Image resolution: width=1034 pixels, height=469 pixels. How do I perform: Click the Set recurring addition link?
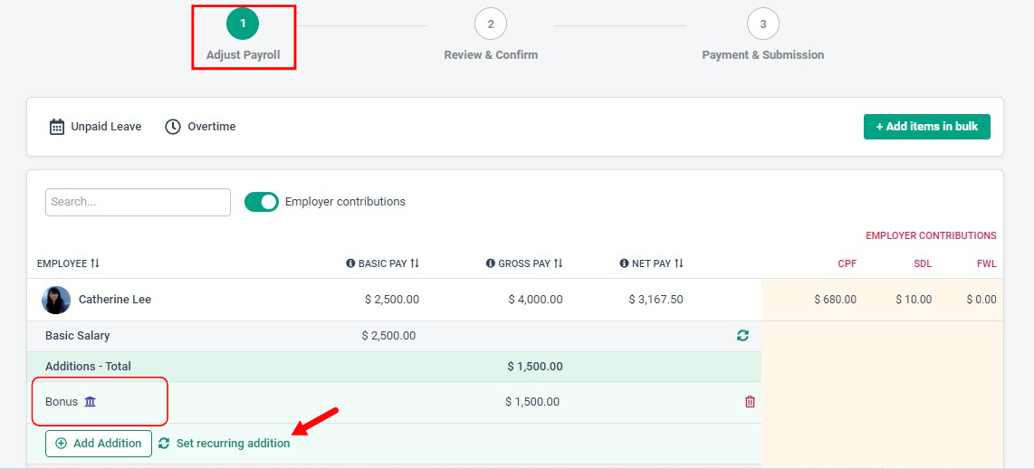225,444
